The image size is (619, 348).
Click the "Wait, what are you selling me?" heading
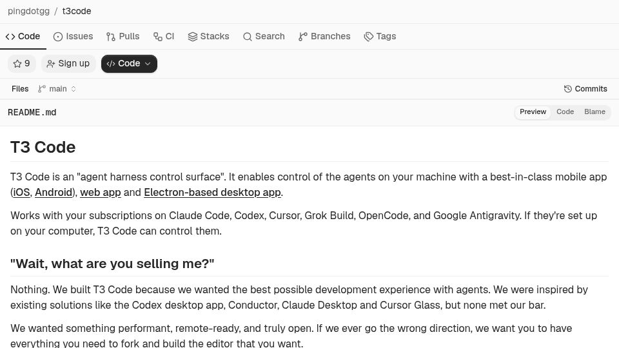[x=112, y=264]
